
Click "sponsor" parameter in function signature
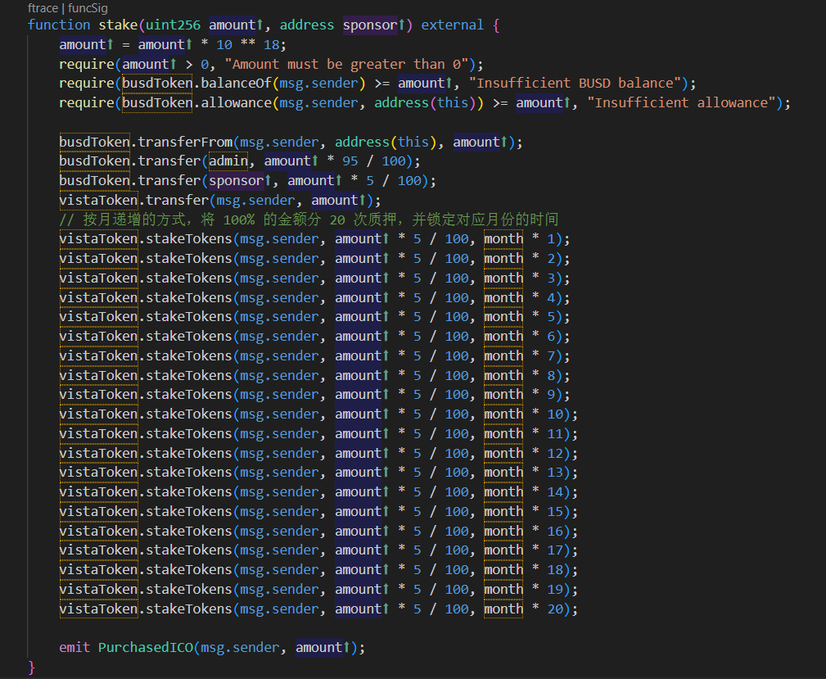click(x=370, y=25)
